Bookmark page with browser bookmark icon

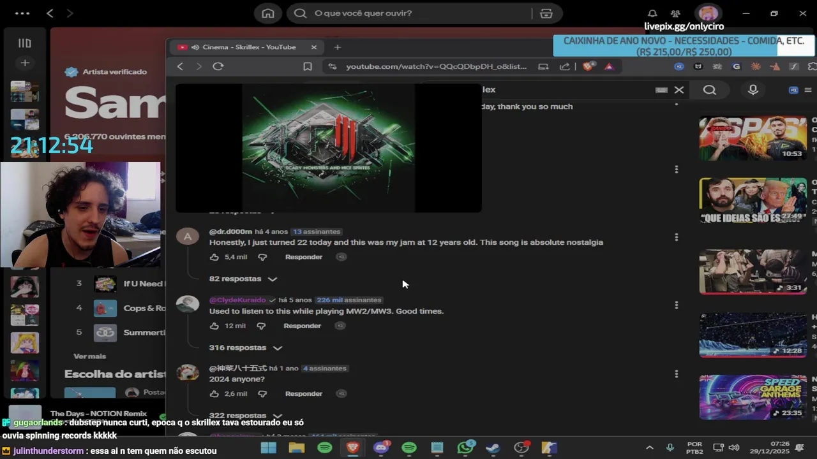point(307,66)
